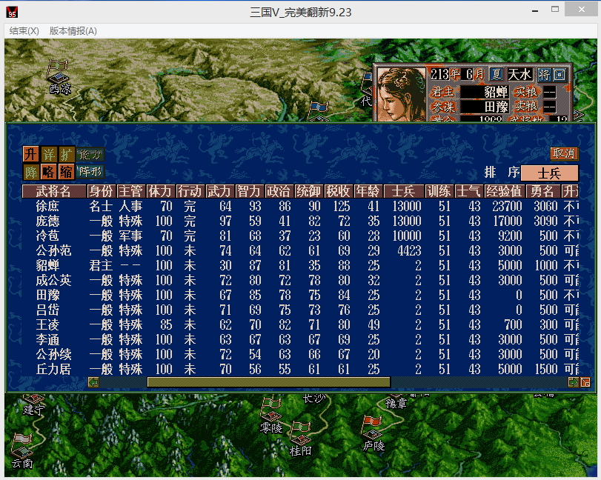The image size is (601, 480).
Task: Click the 云南 city icon on map
Action: pos(23,445)
